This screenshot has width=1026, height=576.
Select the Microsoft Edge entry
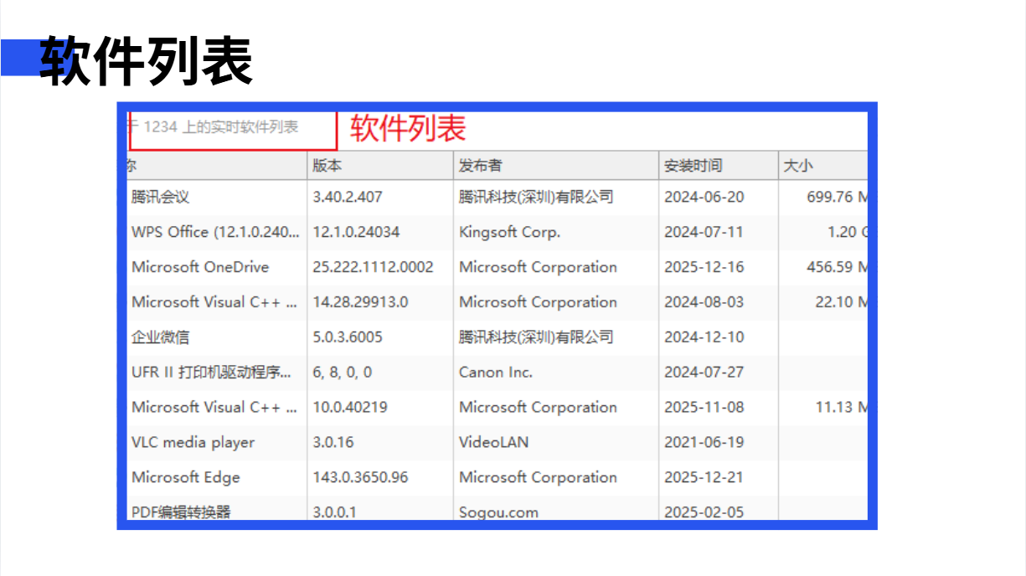pyautogui.click(x=186, y=478)
